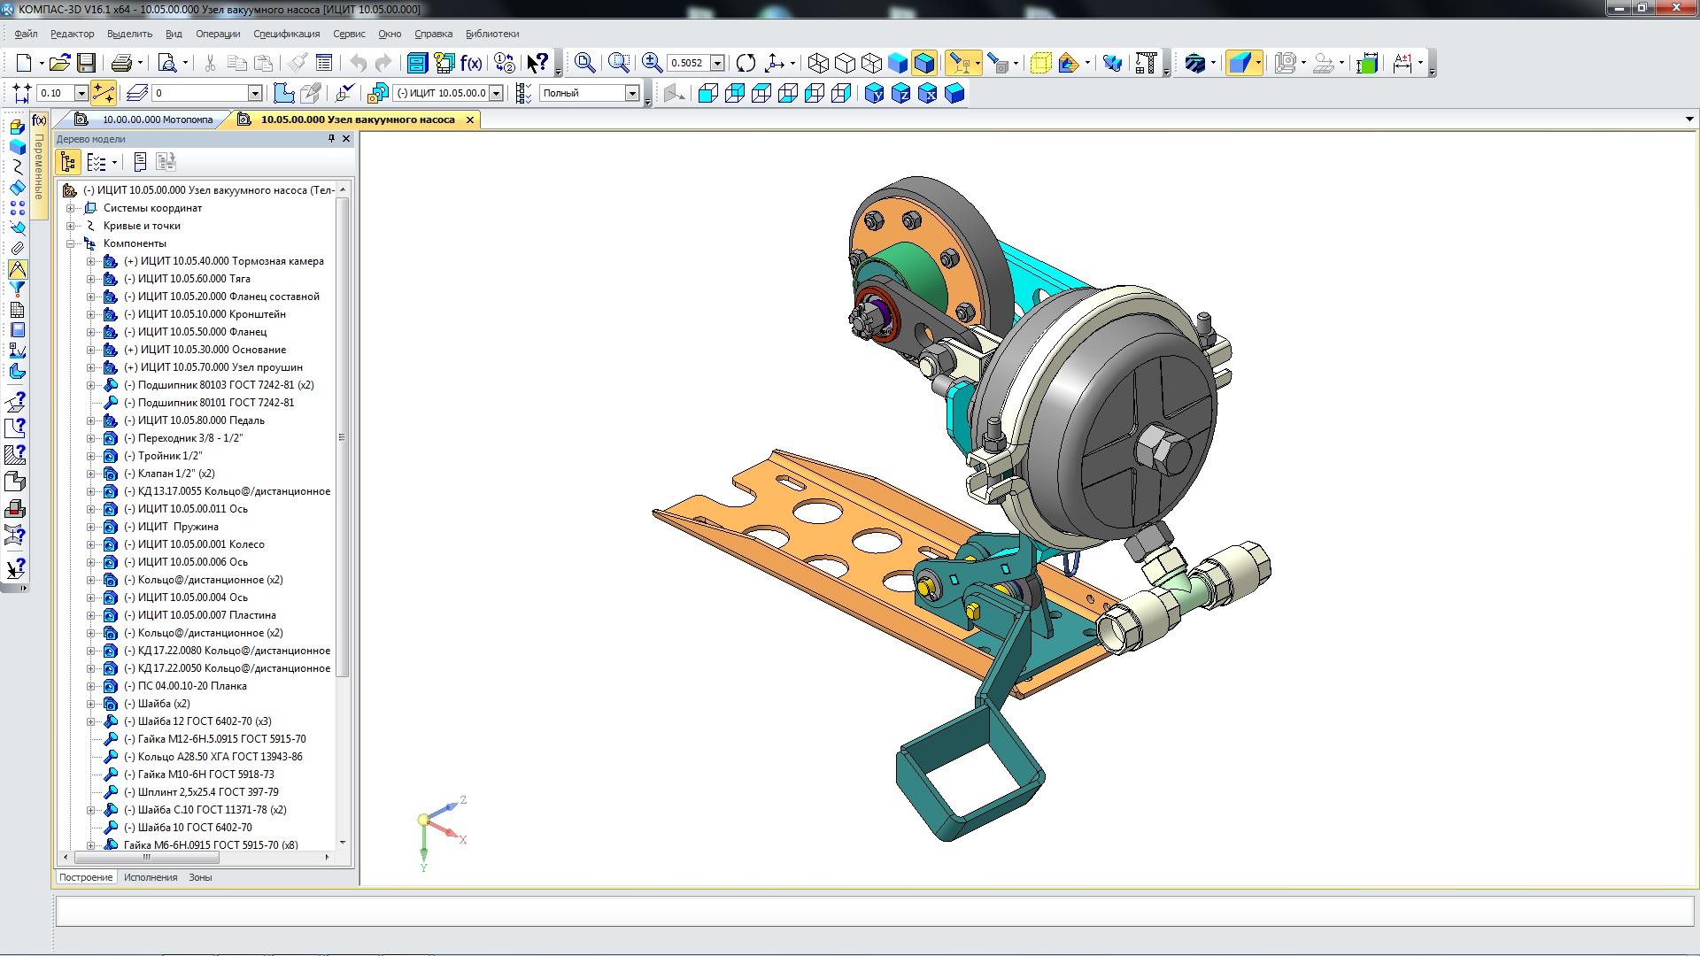Image resolution: width=1700 pixels, height=956 pixels.
Task: Click the Rotate view icon
Action: click(746, 63)
